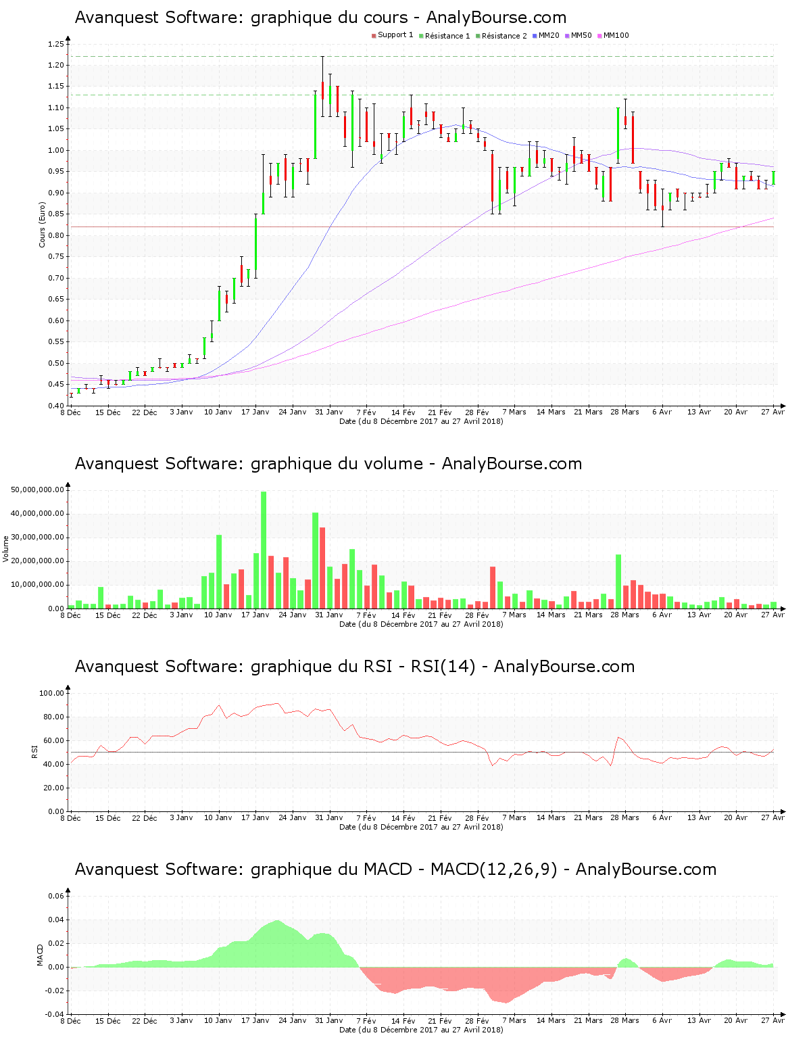The width and height of the screenshot is (811, 1048).
Task: Click the blue MM20 legend swatch
Action: pyautogui.click(x=535, y=36)
